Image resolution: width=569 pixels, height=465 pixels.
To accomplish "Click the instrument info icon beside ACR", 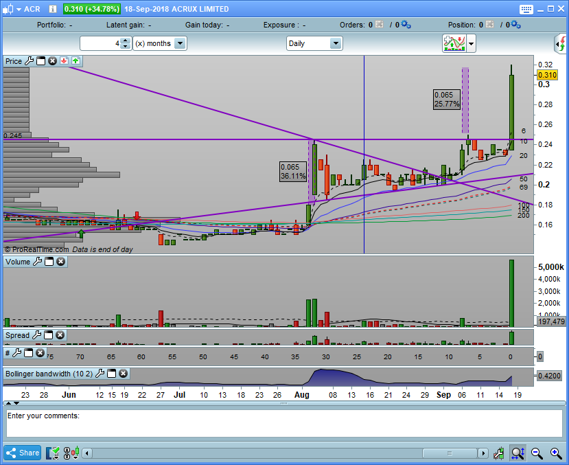I will (x=53, y=9).
